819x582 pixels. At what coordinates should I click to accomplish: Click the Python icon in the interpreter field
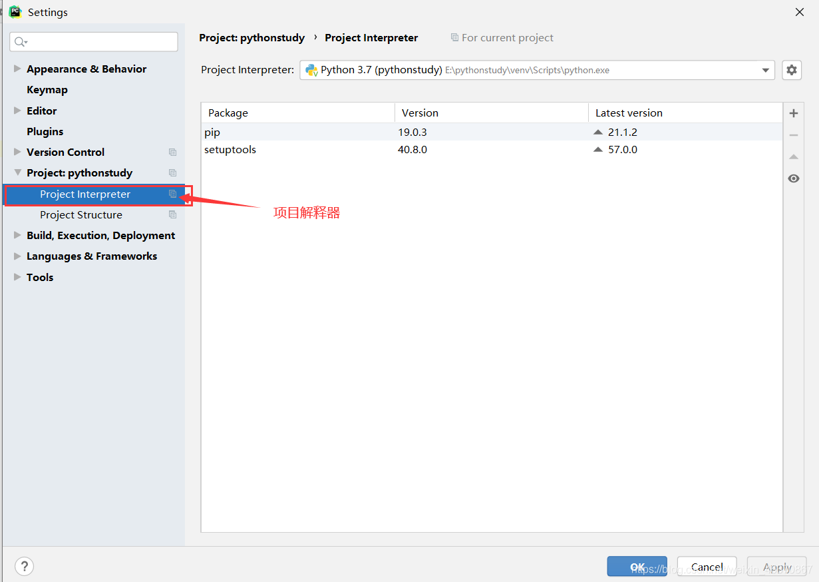tap(311, 70)
